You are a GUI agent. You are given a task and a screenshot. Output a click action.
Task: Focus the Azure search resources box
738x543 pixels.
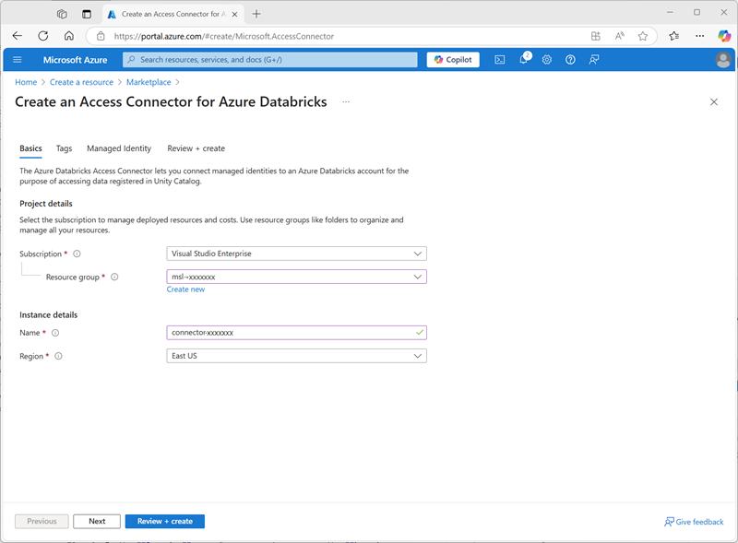270,60
